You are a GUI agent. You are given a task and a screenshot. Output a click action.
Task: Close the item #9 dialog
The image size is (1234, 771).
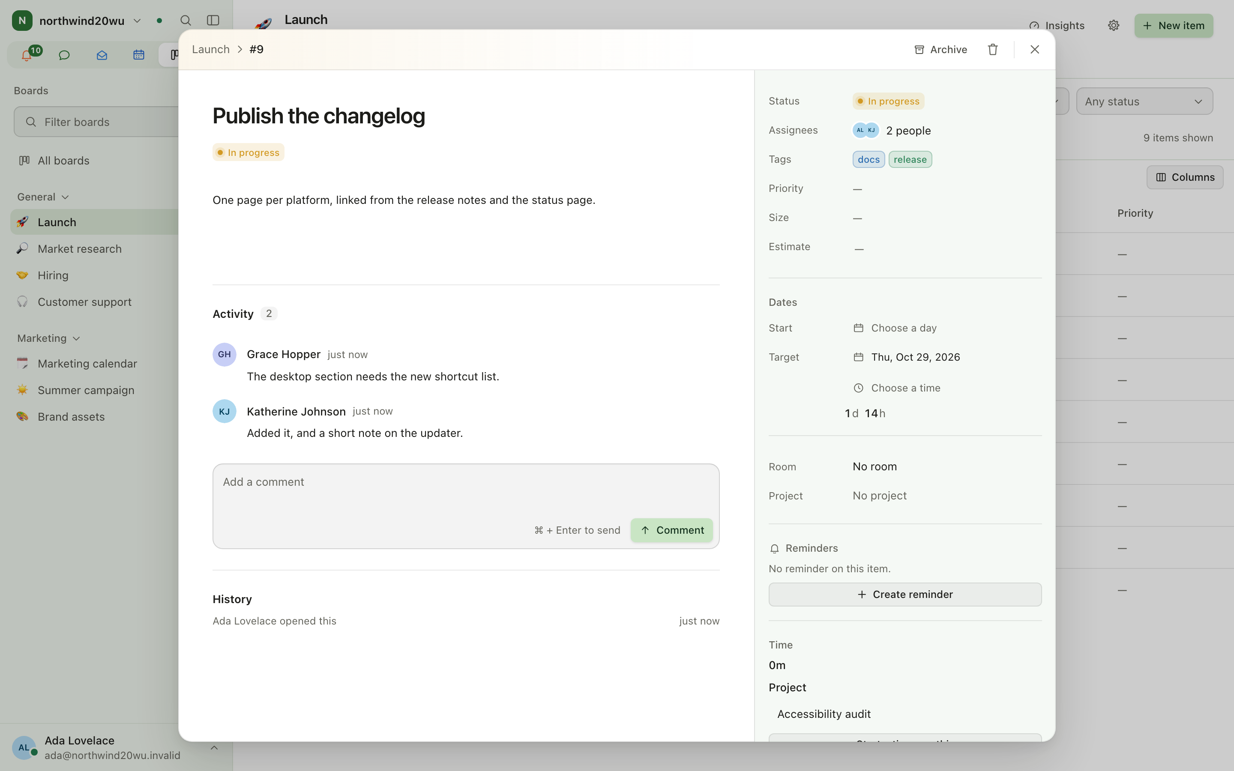click(1035, 49)
